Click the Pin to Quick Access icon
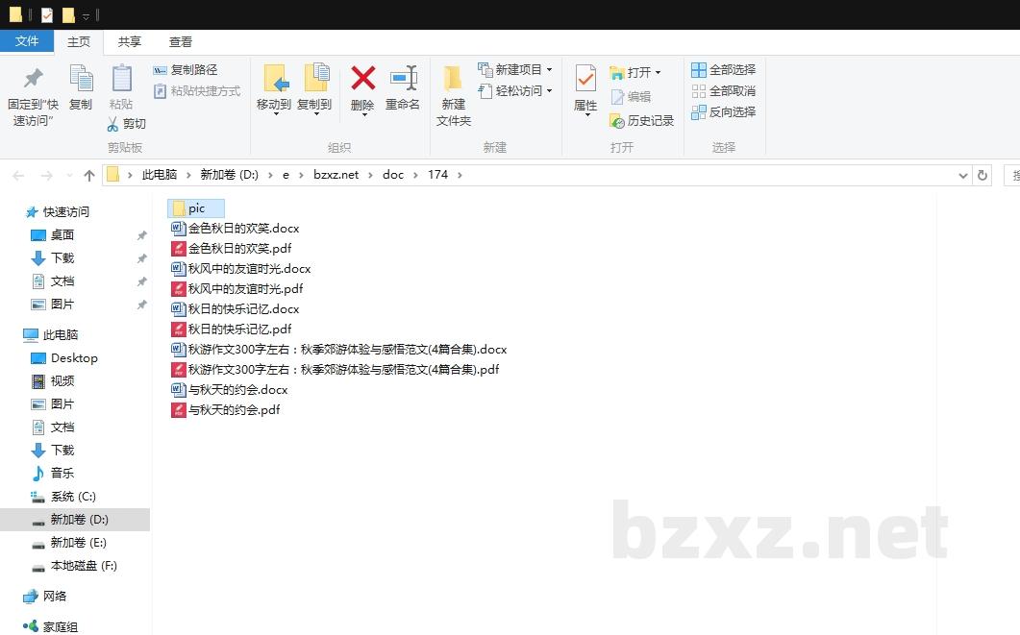Image resolution: width=1020 pixels, height=635 pixels. [33, 79]
